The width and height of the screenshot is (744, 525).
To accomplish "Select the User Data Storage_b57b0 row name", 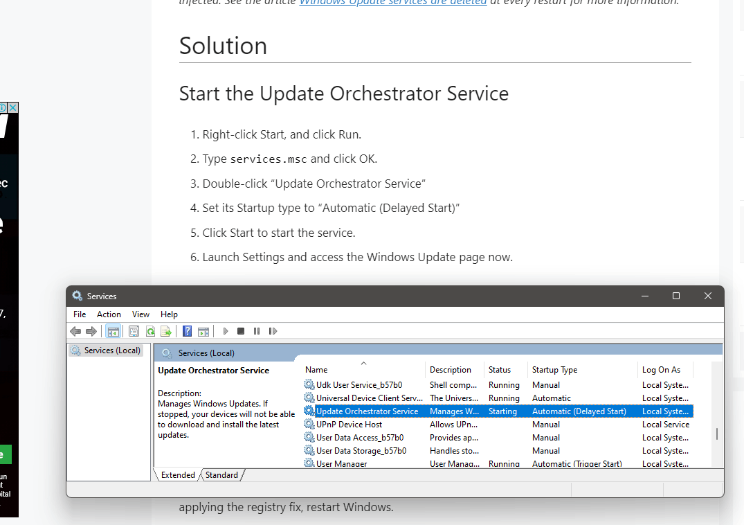I will (x=361, y=451).
